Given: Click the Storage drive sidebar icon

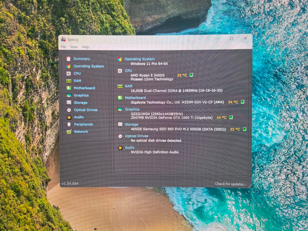Looking at the screenshot, I should point(69,103).
